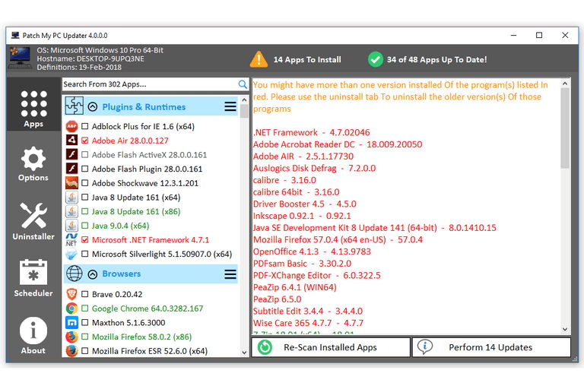Check Microsoft Silverlight 5.1.50907.0 checkbox
The image size is (584, 389).
85,254
